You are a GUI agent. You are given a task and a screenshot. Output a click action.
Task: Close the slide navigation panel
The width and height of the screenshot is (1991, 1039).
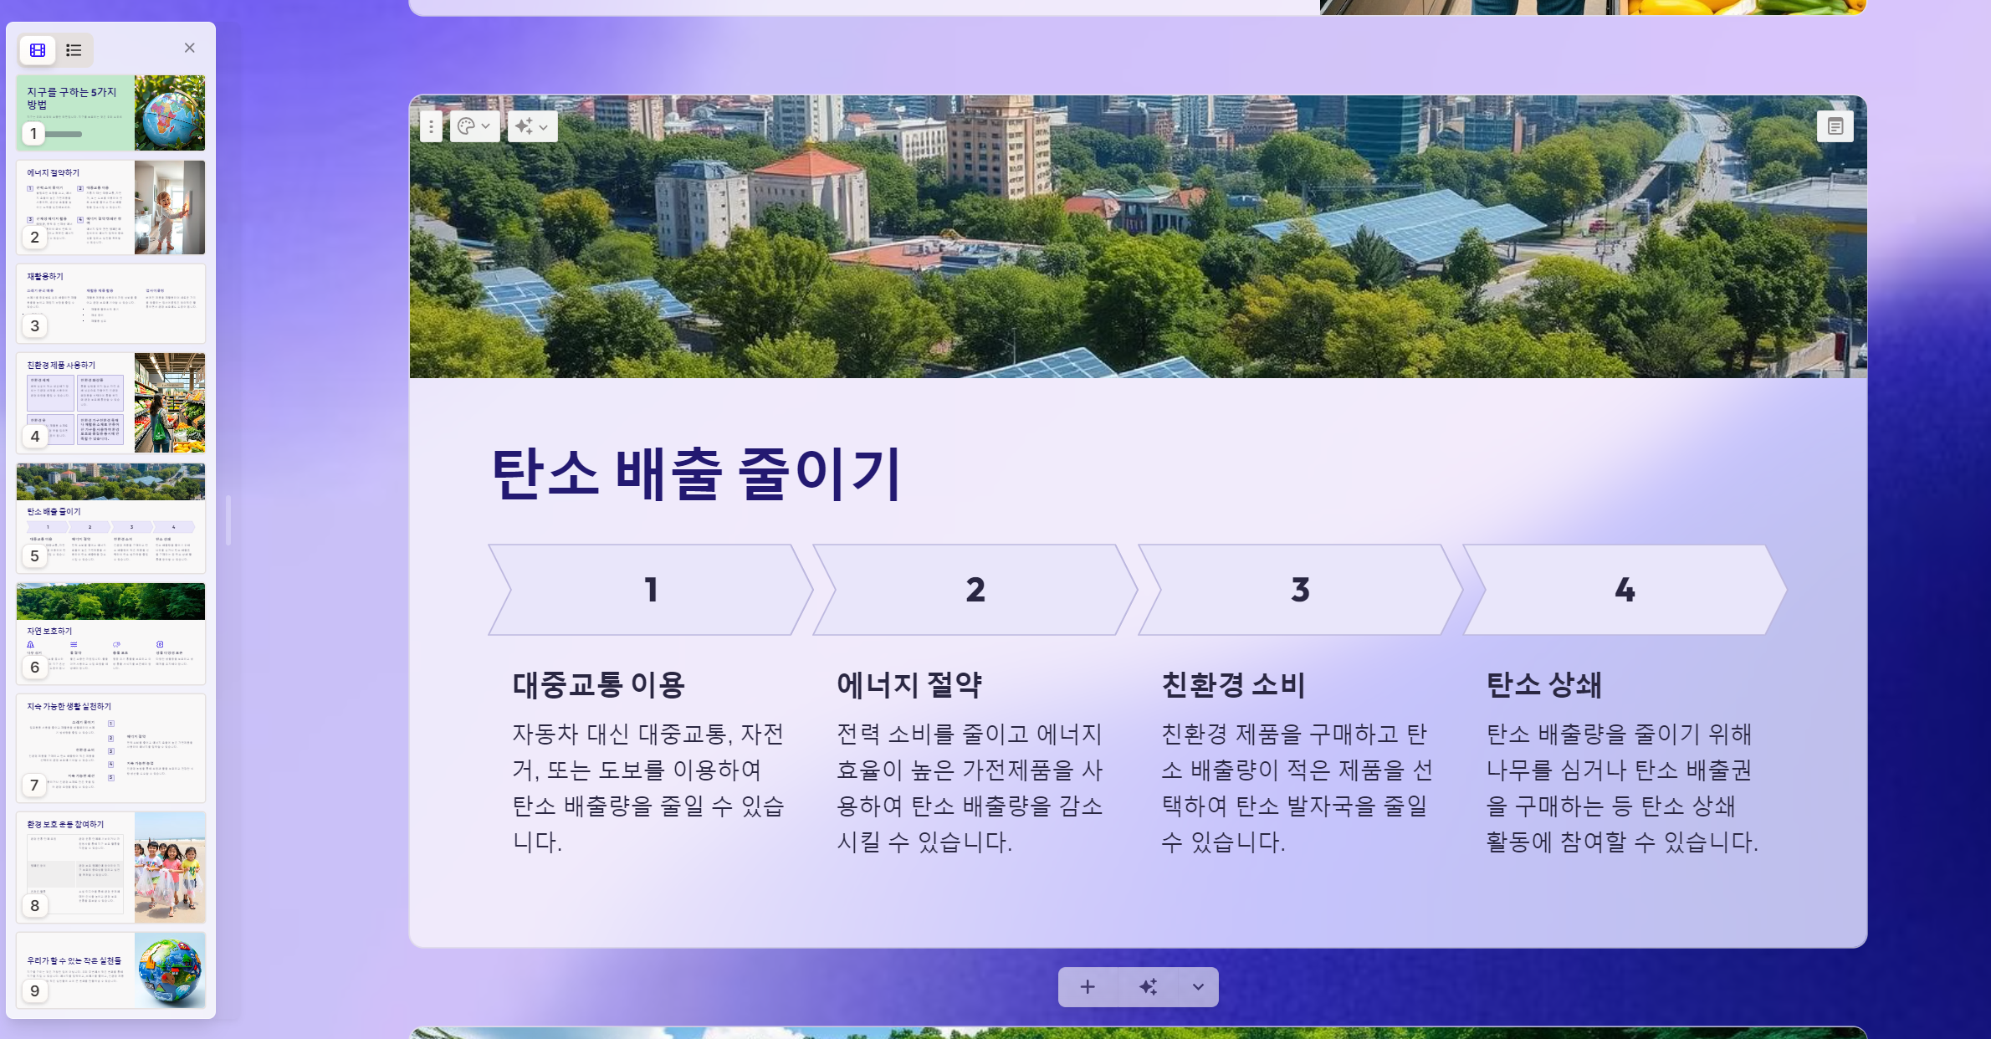190,48
